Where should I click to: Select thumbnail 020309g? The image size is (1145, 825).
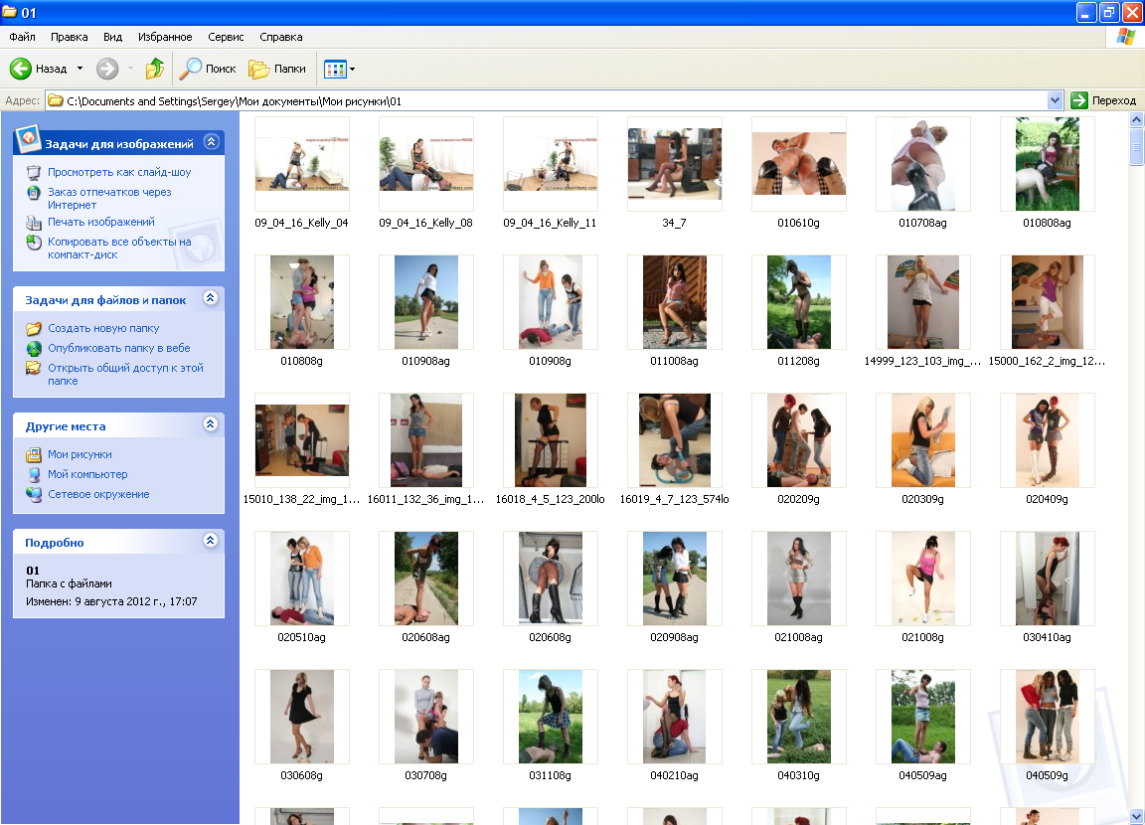(922, 440)
